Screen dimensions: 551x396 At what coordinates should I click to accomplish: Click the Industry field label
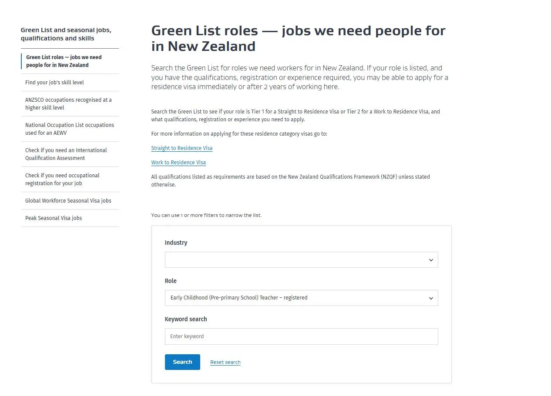point(176,243)
